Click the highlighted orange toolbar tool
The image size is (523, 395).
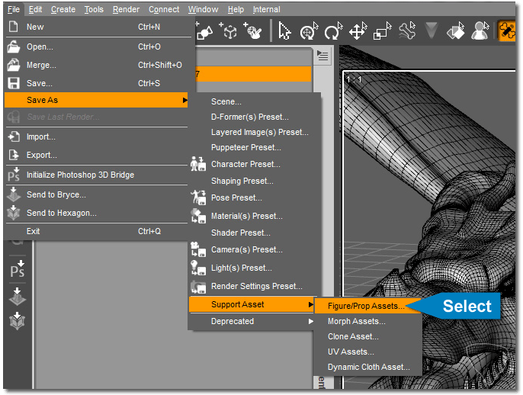(506, 31)
